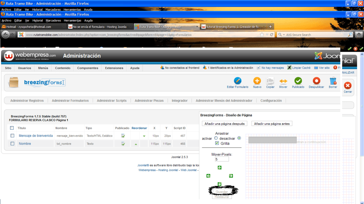Click the Mover-Pixels input field
This screenshot has height=204, width=364.
tap(222, 159)
